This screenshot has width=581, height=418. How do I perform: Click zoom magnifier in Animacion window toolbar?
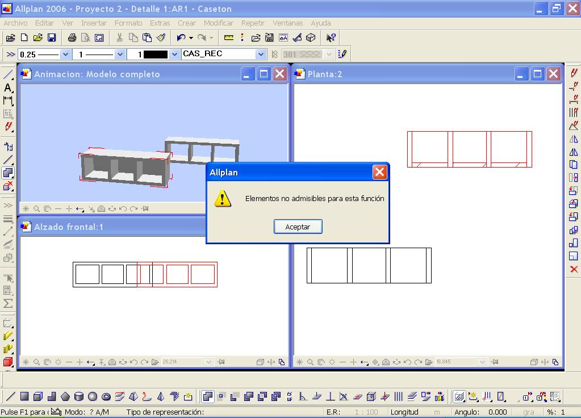[36, 208]
